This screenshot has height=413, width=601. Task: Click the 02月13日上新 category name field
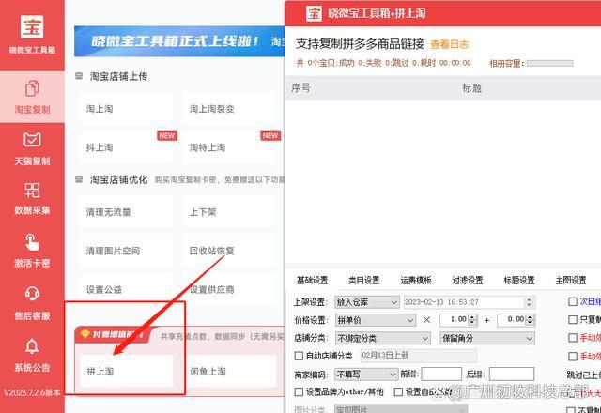coord(419,356)
